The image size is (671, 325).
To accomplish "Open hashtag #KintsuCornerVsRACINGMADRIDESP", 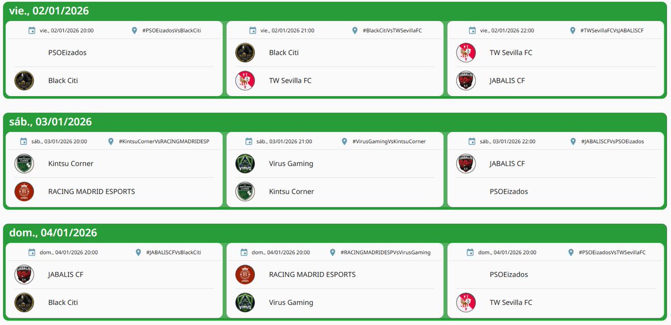I will coord(164,142).
